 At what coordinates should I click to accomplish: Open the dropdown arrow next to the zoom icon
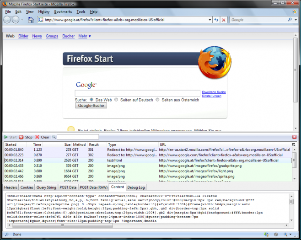[x=290, y=234]
